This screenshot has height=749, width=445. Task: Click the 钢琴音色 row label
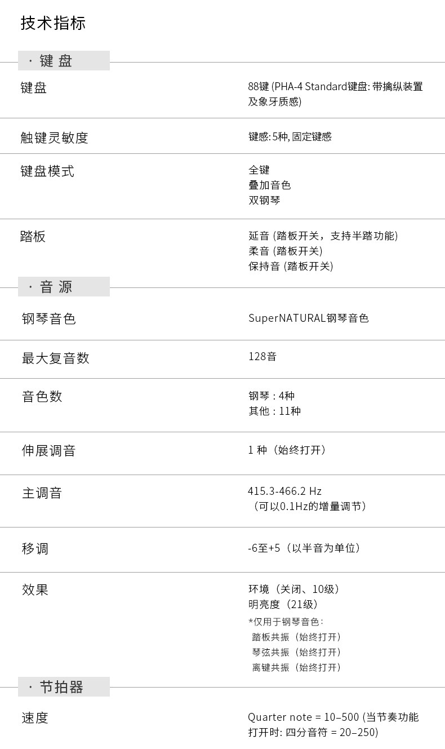48,319
